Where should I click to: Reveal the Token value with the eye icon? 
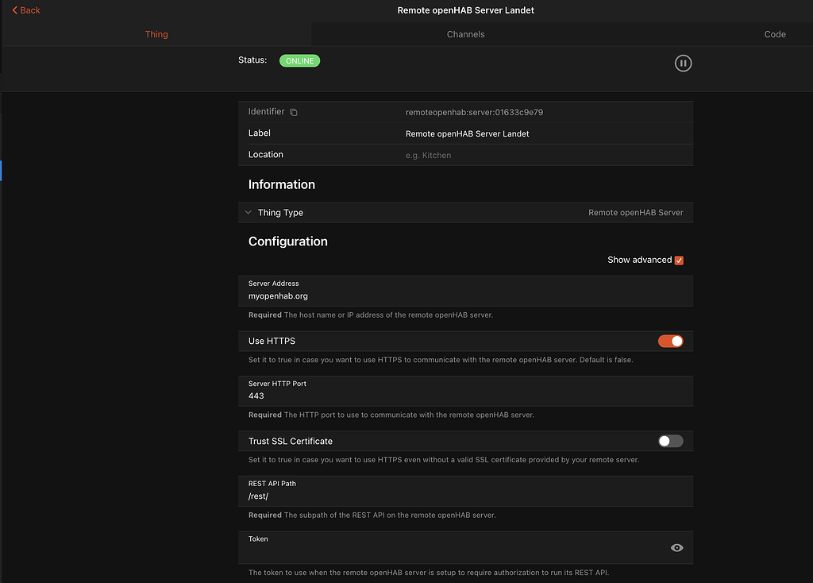[x=676, y=547]
